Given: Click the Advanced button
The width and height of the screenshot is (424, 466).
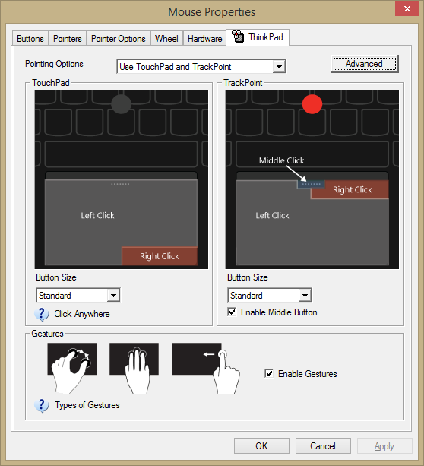Looking at the screenshot, I should point(365,64).
